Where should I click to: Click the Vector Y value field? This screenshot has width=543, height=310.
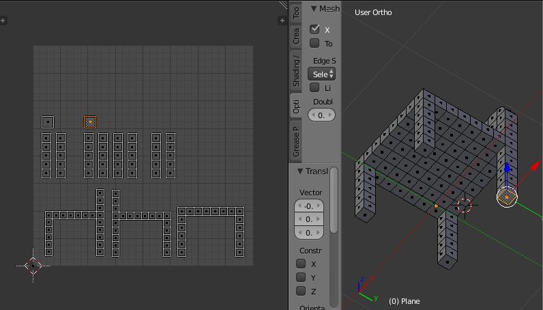(309, 219)
